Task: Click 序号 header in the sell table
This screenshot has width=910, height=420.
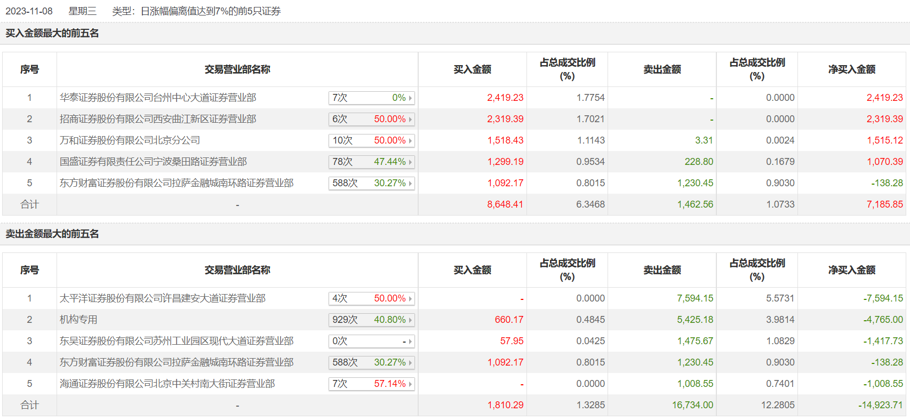Action: coord(29,270)
